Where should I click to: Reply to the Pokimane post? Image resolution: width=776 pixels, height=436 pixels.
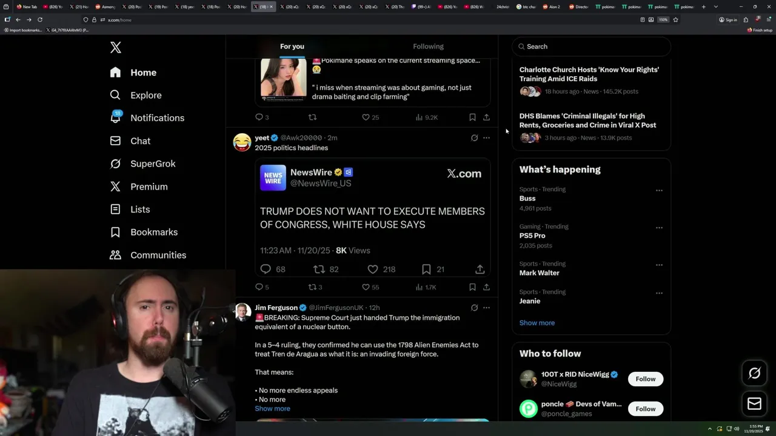pos(262,117)
